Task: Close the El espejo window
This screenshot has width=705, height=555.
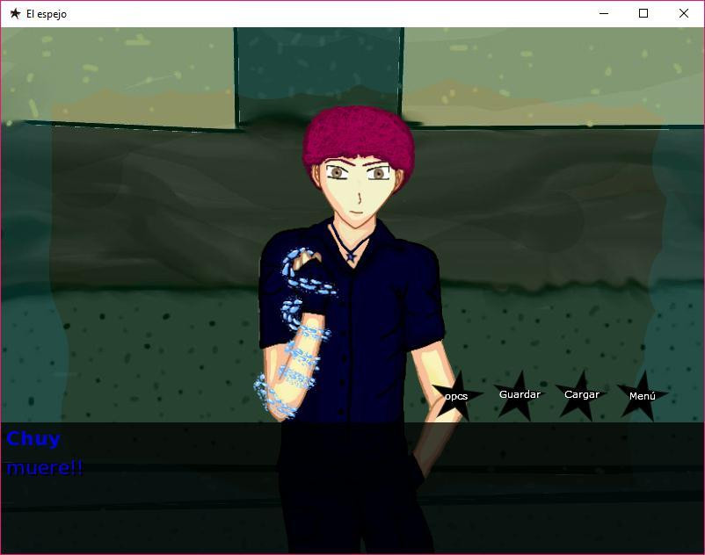Action: click(x=683, y=13)
